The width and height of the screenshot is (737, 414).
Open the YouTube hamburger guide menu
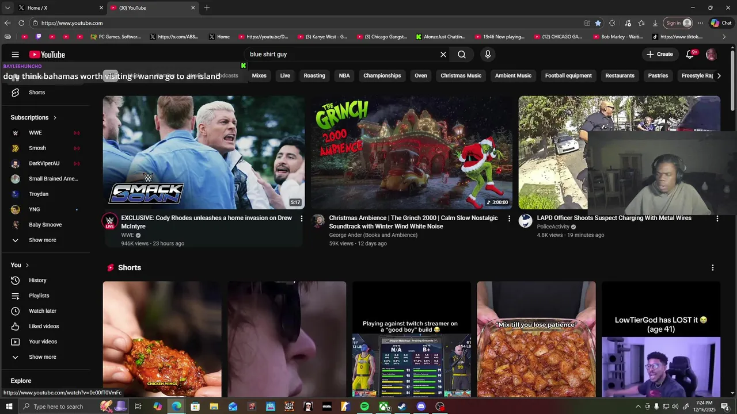pyautogui.click(x=16, y=55)
